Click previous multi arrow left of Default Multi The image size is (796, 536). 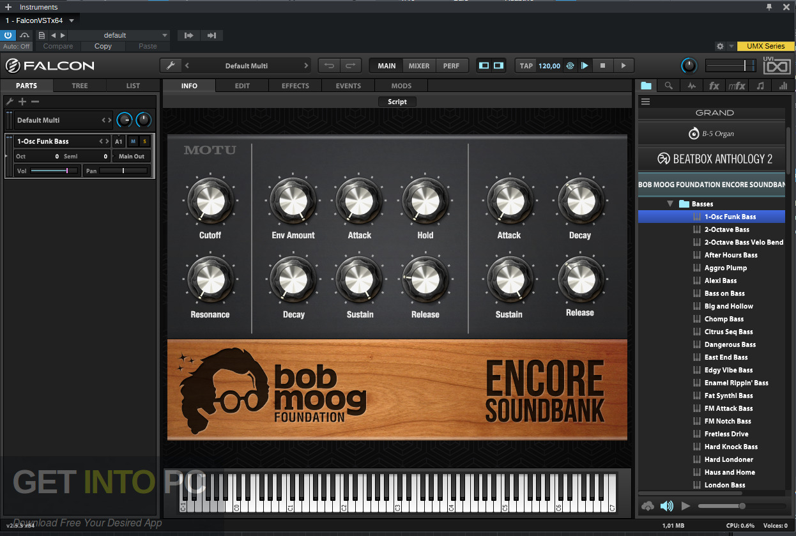(187, 65)
